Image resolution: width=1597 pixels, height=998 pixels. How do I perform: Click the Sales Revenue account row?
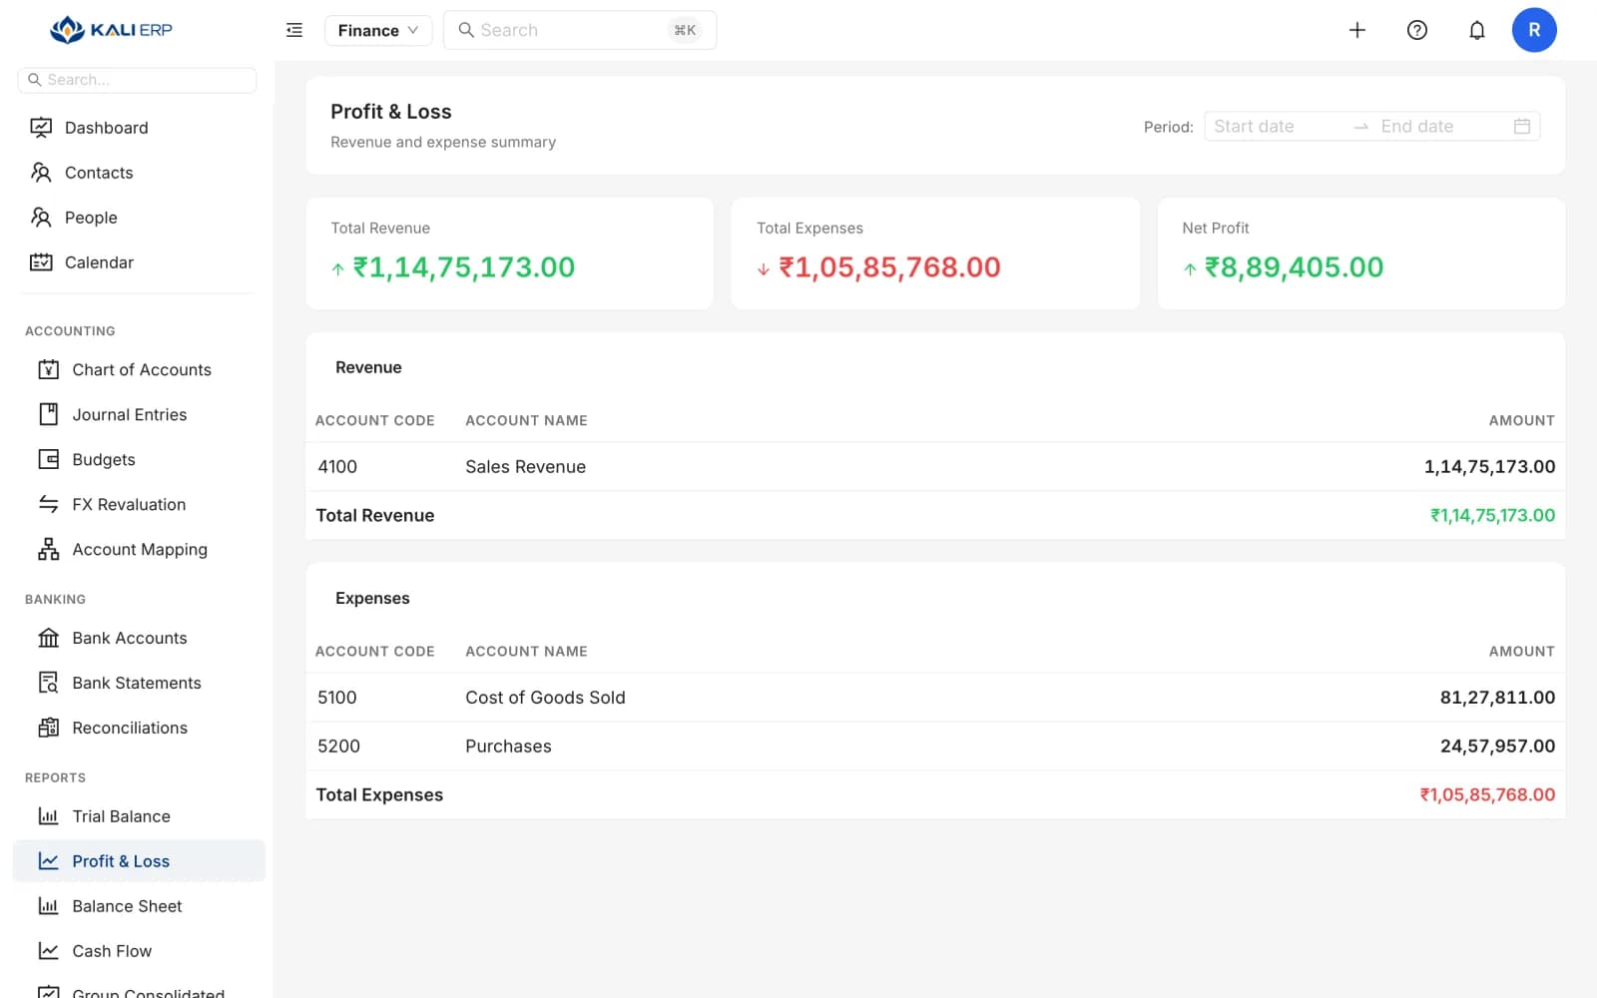[x=935, y=467]
